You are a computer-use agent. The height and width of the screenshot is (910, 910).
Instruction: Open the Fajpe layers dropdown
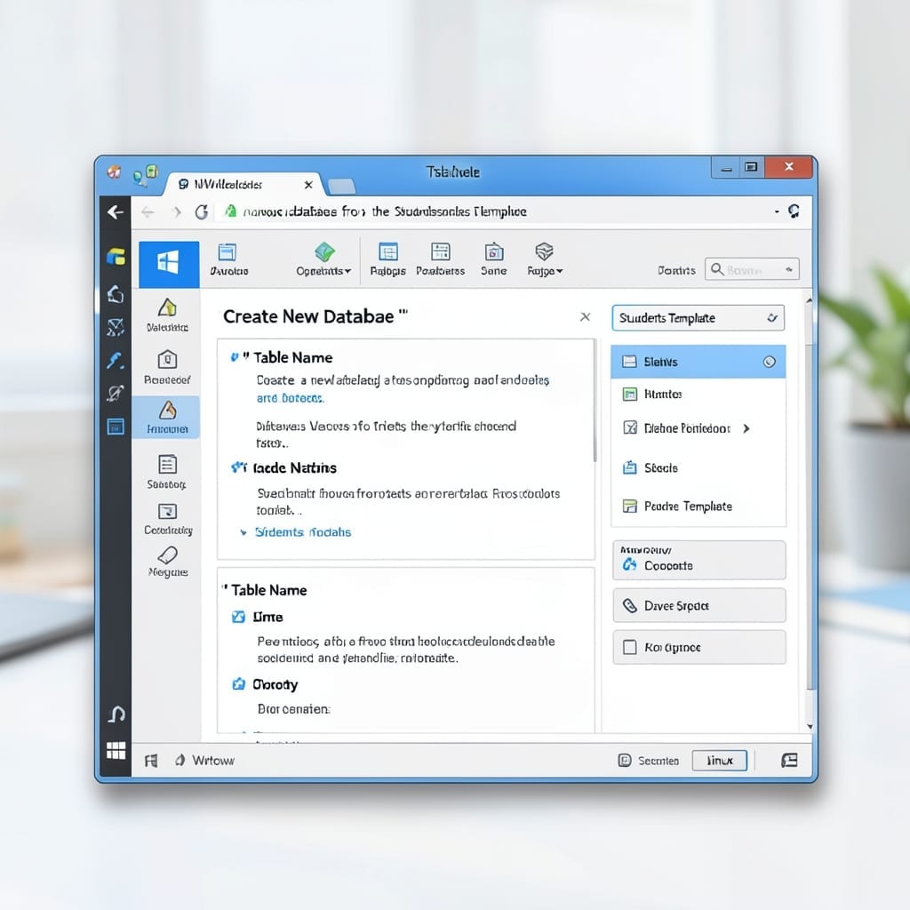pyautogui.click(x=545, y=259)
